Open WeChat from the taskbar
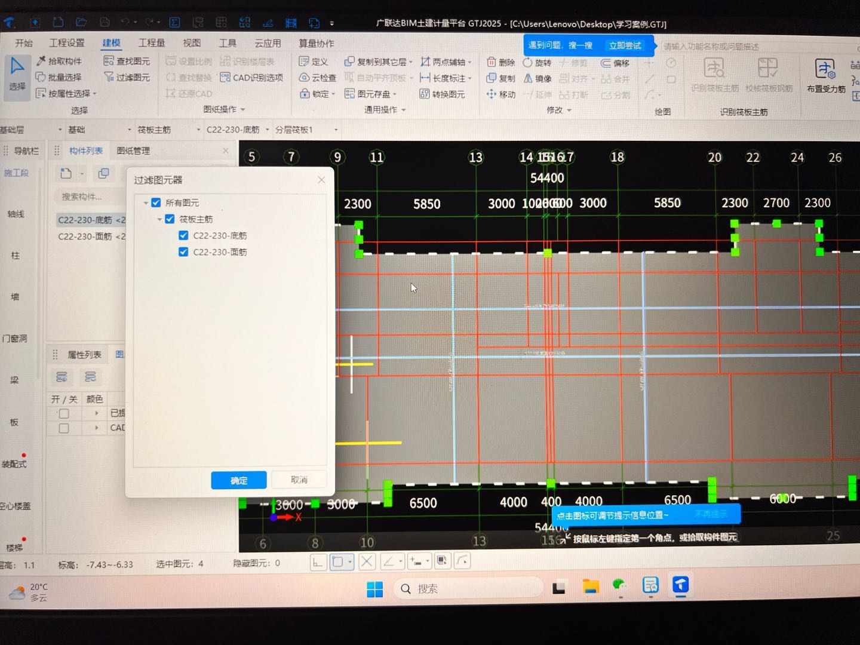This screenshot has height=645, width=860. pos(620,586)
